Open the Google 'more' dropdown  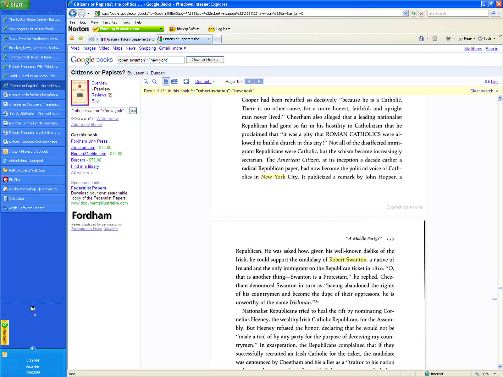point(180,48)
